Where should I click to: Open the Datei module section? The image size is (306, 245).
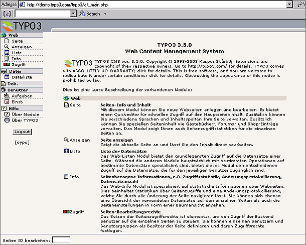tap(22, 71)
